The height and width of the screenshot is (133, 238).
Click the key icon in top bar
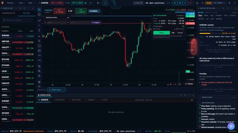point(185,3)
